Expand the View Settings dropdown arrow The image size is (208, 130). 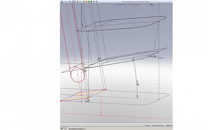pos(139,5)
